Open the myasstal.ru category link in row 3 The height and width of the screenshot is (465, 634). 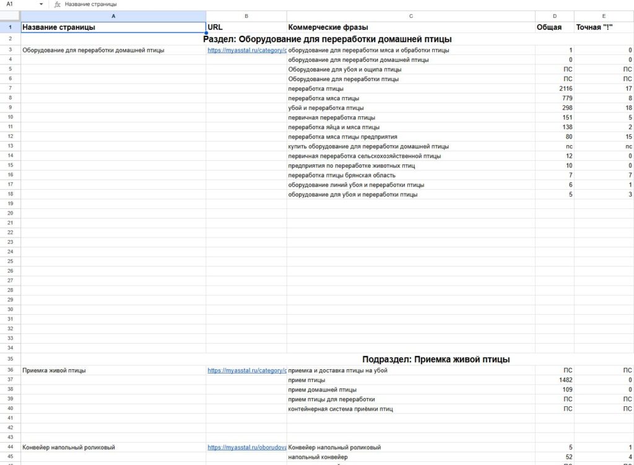(x=247, y=51)
